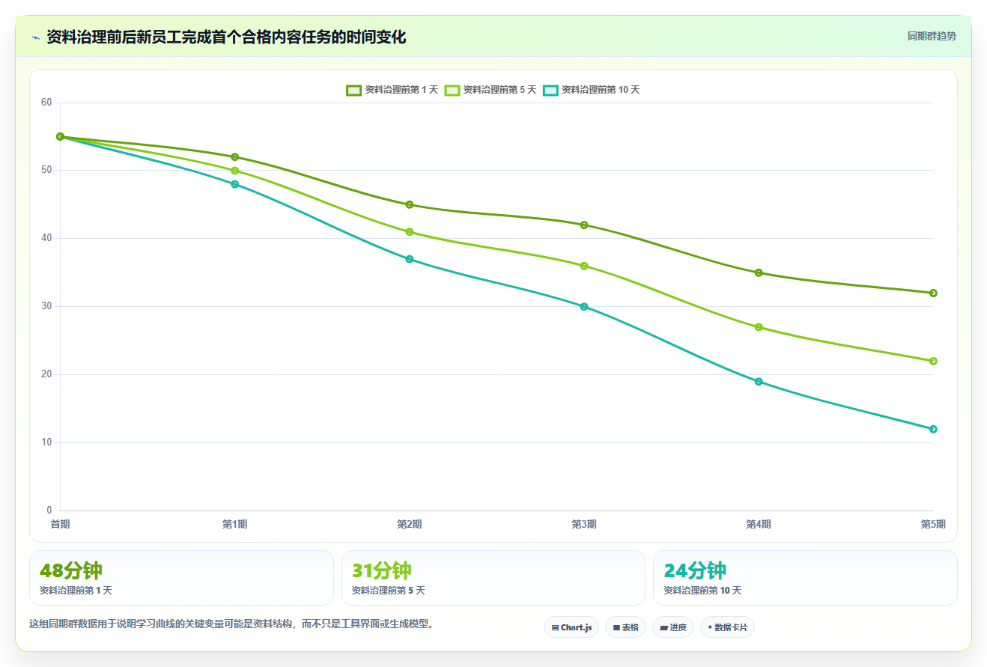Click light green 第3期 point at 36

[584, 266]
